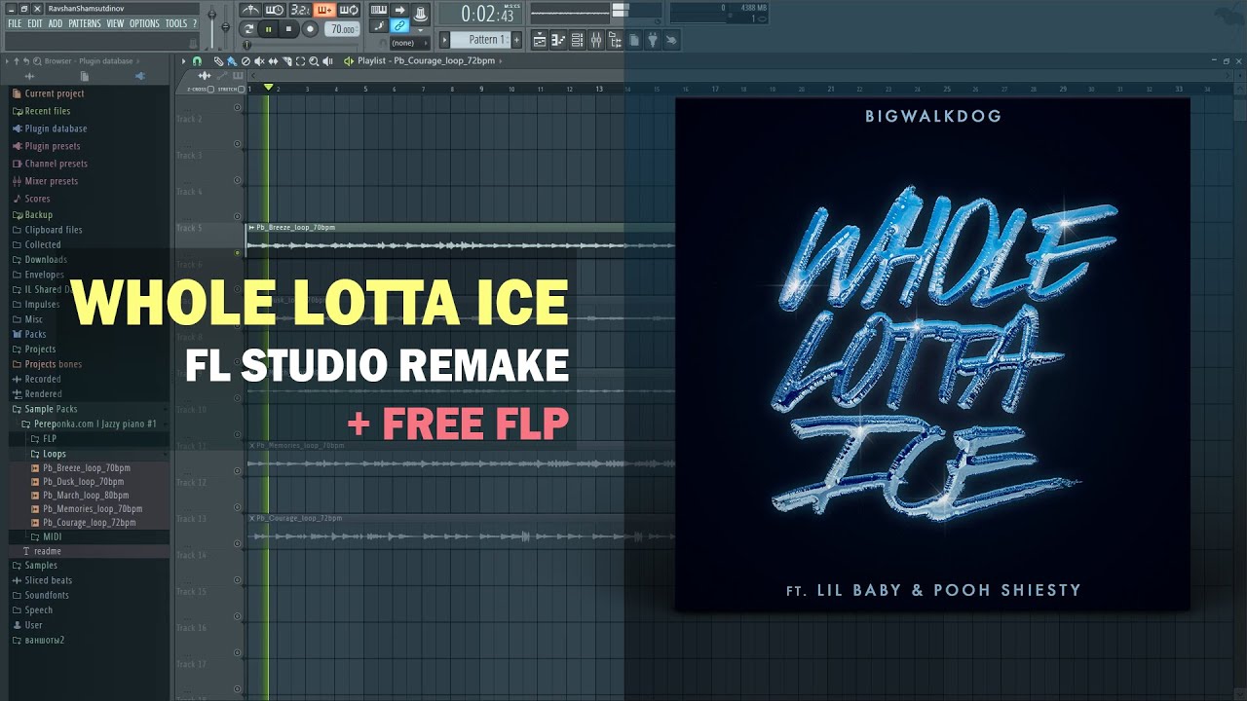Select the playlist Paint brush tool
The image size is (1247, 701).
pyautogui.click(x=232, y=61)
